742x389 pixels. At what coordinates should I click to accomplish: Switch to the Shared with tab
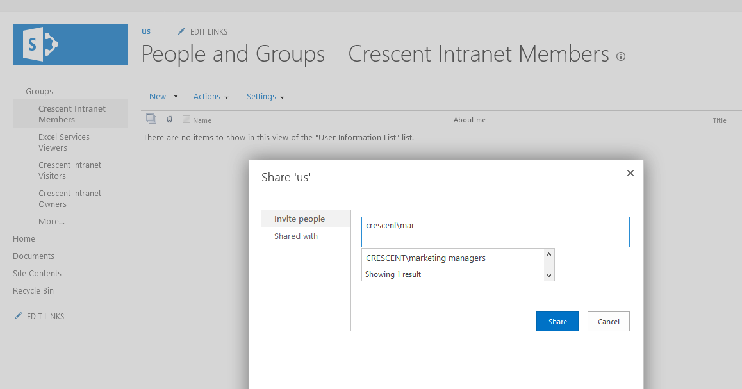click(295, 236)
